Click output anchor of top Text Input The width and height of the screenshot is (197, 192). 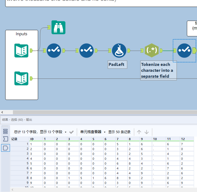(31, 51)
